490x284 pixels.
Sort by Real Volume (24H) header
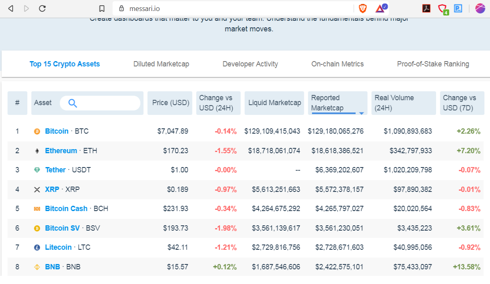click(x=404, y=103)
